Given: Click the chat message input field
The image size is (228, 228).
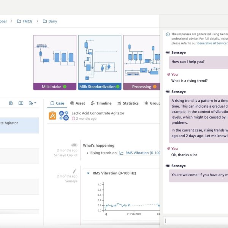Looking at the screenshot, I should tap(196, 221).
